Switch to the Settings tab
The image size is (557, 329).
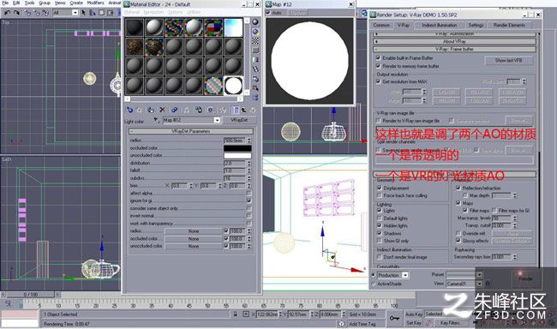point(476,25)
